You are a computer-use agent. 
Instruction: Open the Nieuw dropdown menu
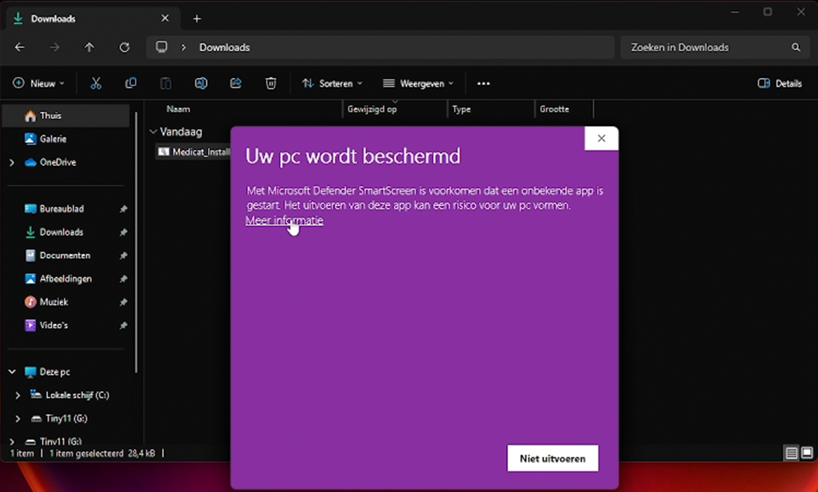tap(39, 84)
